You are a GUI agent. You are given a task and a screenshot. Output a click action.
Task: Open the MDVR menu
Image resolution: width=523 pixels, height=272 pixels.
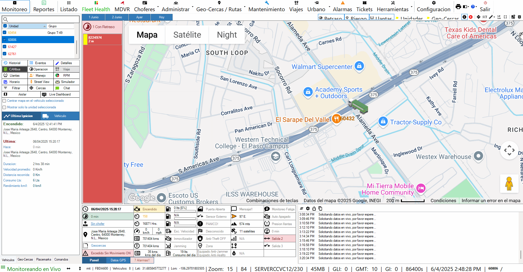(122, 7)
